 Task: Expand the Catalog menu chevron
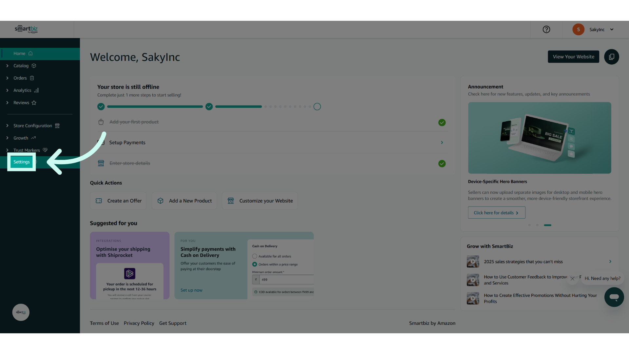7,66
